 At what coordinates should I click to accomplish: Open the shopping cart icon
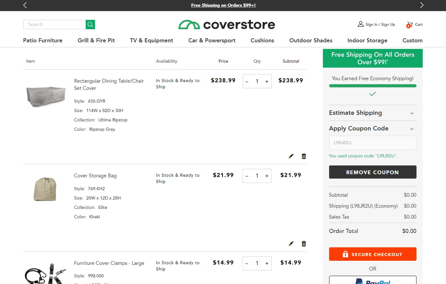410,25
